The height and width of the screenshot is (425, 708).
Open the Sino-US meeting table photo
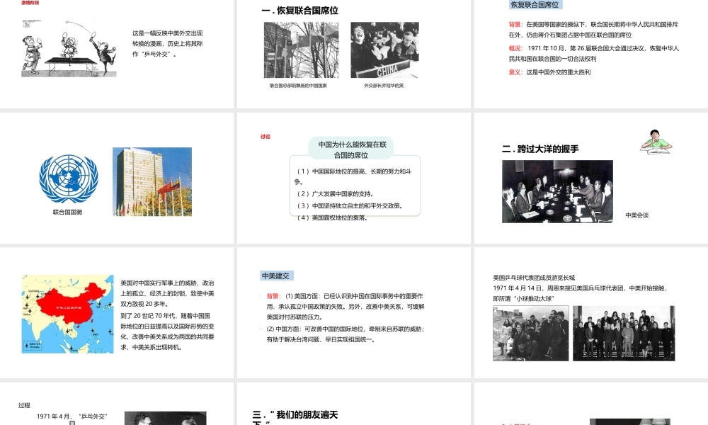tap(558, 191)
